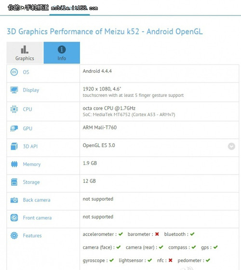Switch to the Graphics tab
This screenshot has width=241, height=270.
tap(25, 53)
